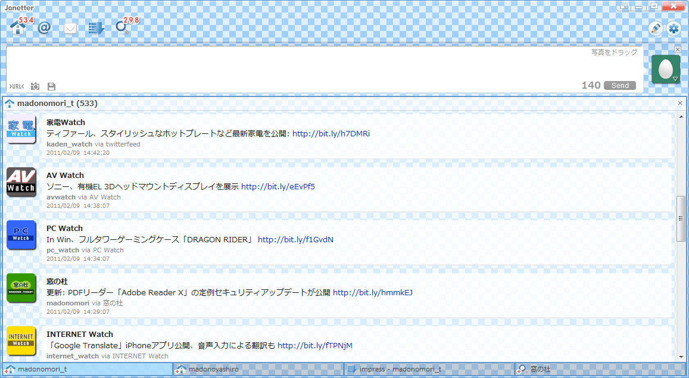Click the internet_watch screen name
Image resolution: width=689 pixels, height=378 pixels.
pos(73,356)
